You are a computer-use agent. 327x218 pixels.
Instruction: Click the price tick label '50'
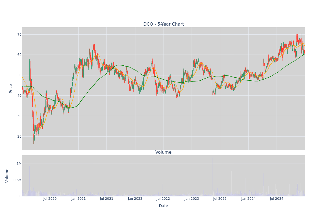point(19,75)
